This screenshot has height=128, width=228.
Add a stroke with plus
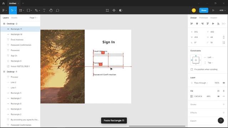coord(224,104)
